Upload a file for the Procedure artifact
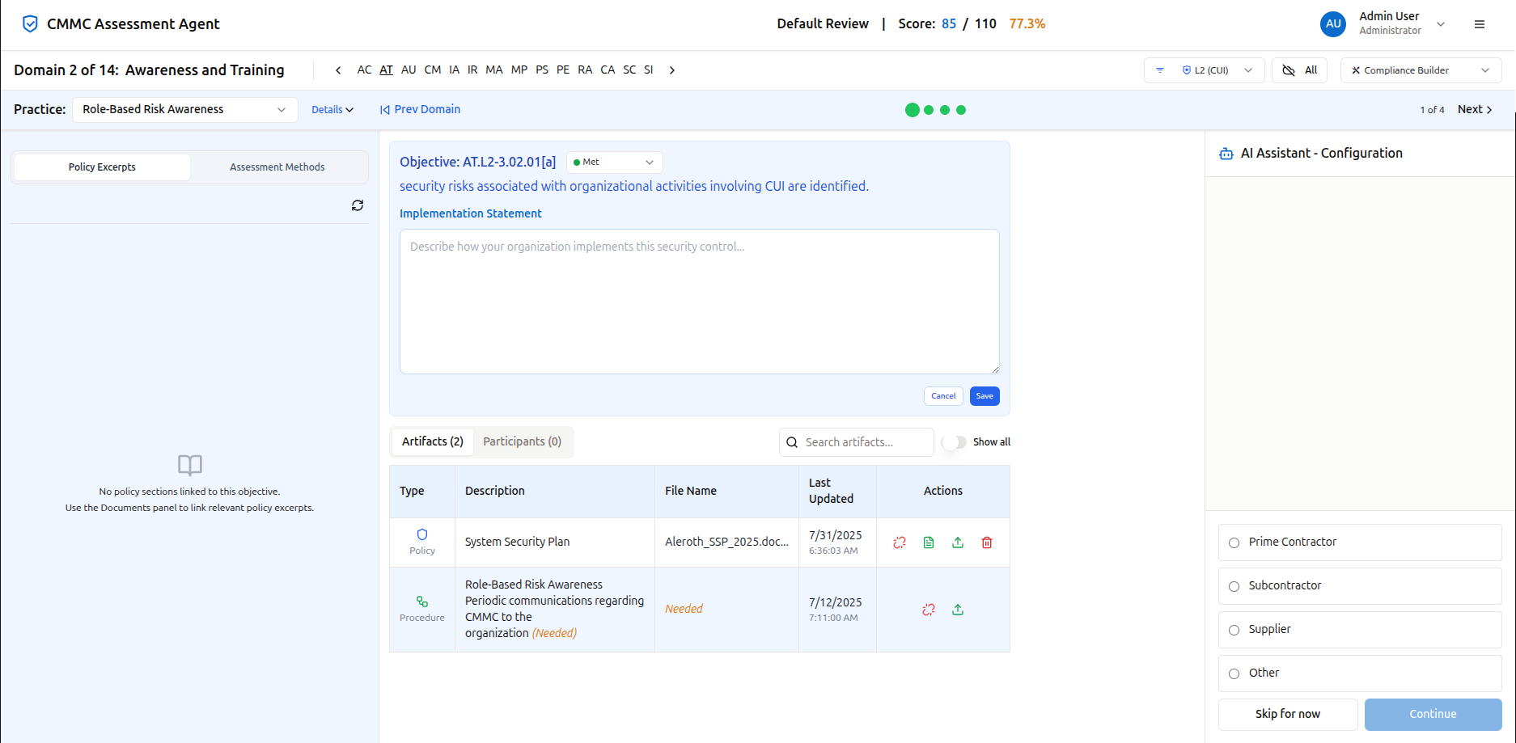The height and width of the screenshot is (743, 1516). (x=958, y=609)
